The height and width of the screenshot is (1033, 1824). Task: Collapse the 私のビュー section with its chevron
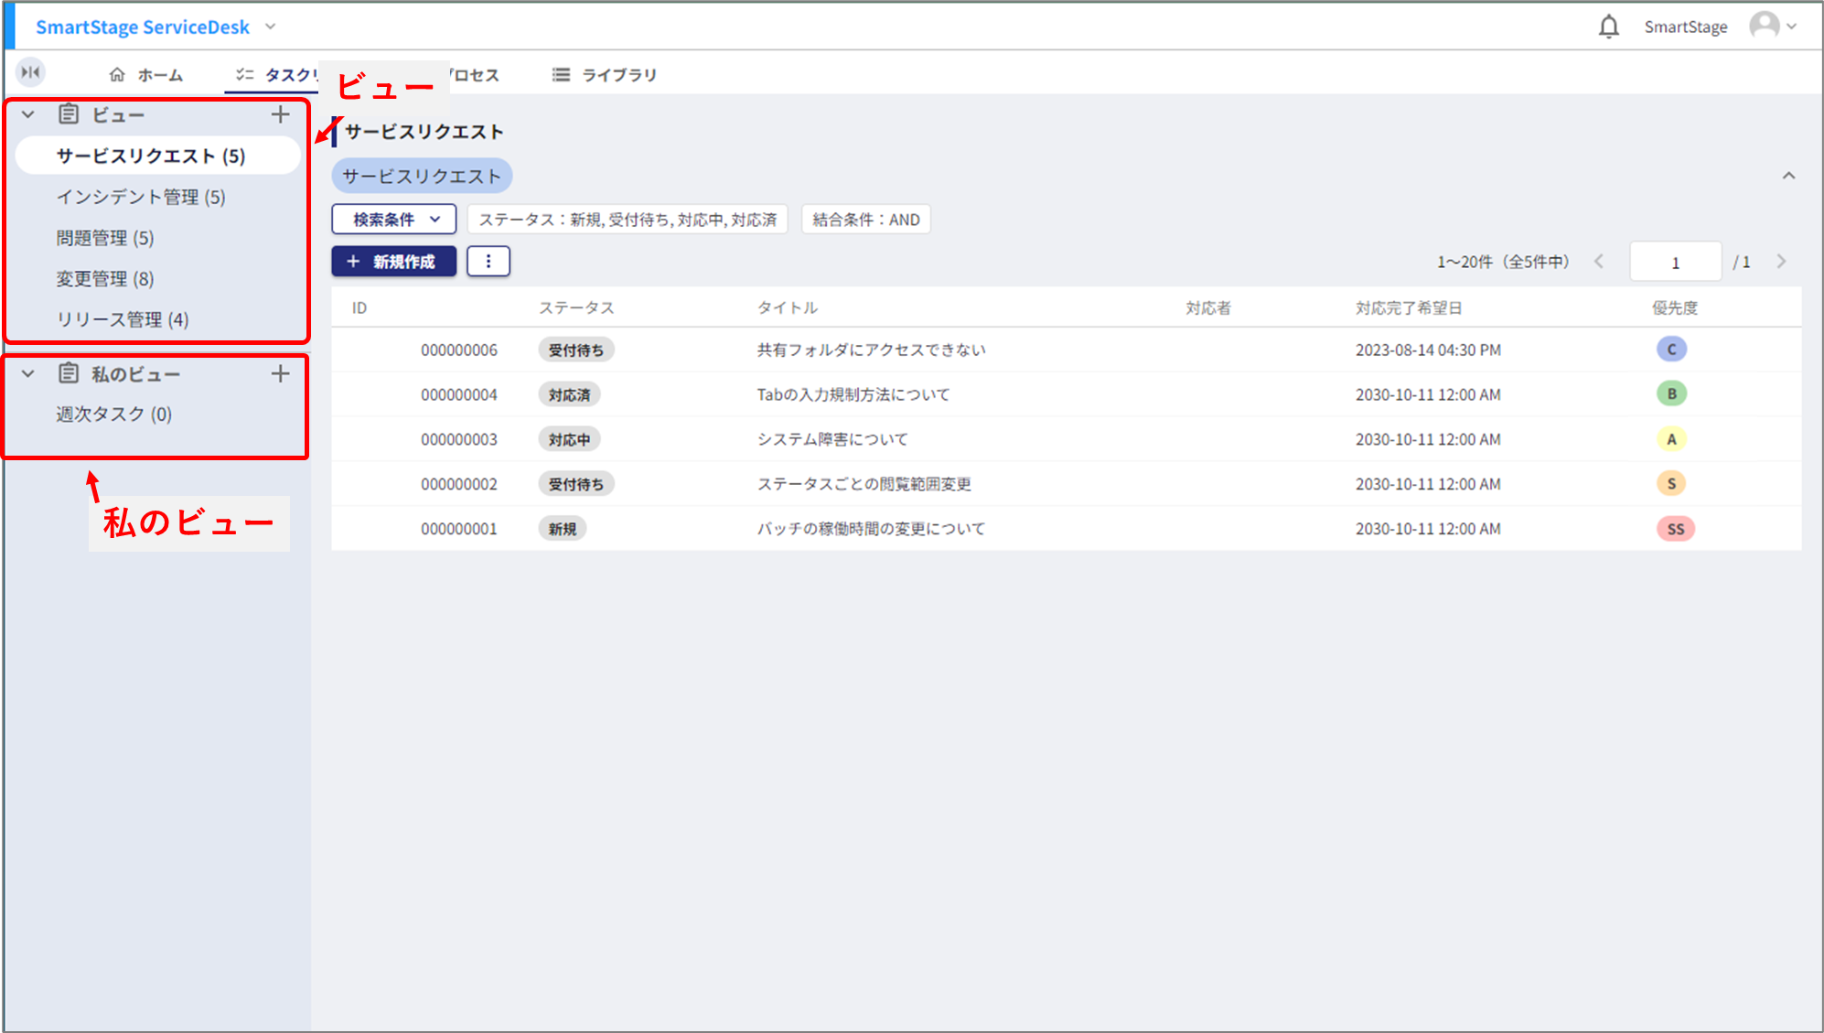pos(28,373)
